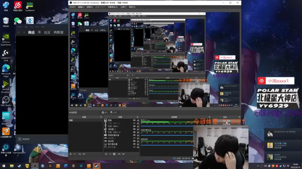This screenshot has width=302, height=169.
Task: Open source properties via the gear icon
Action: tap(114, 154)
